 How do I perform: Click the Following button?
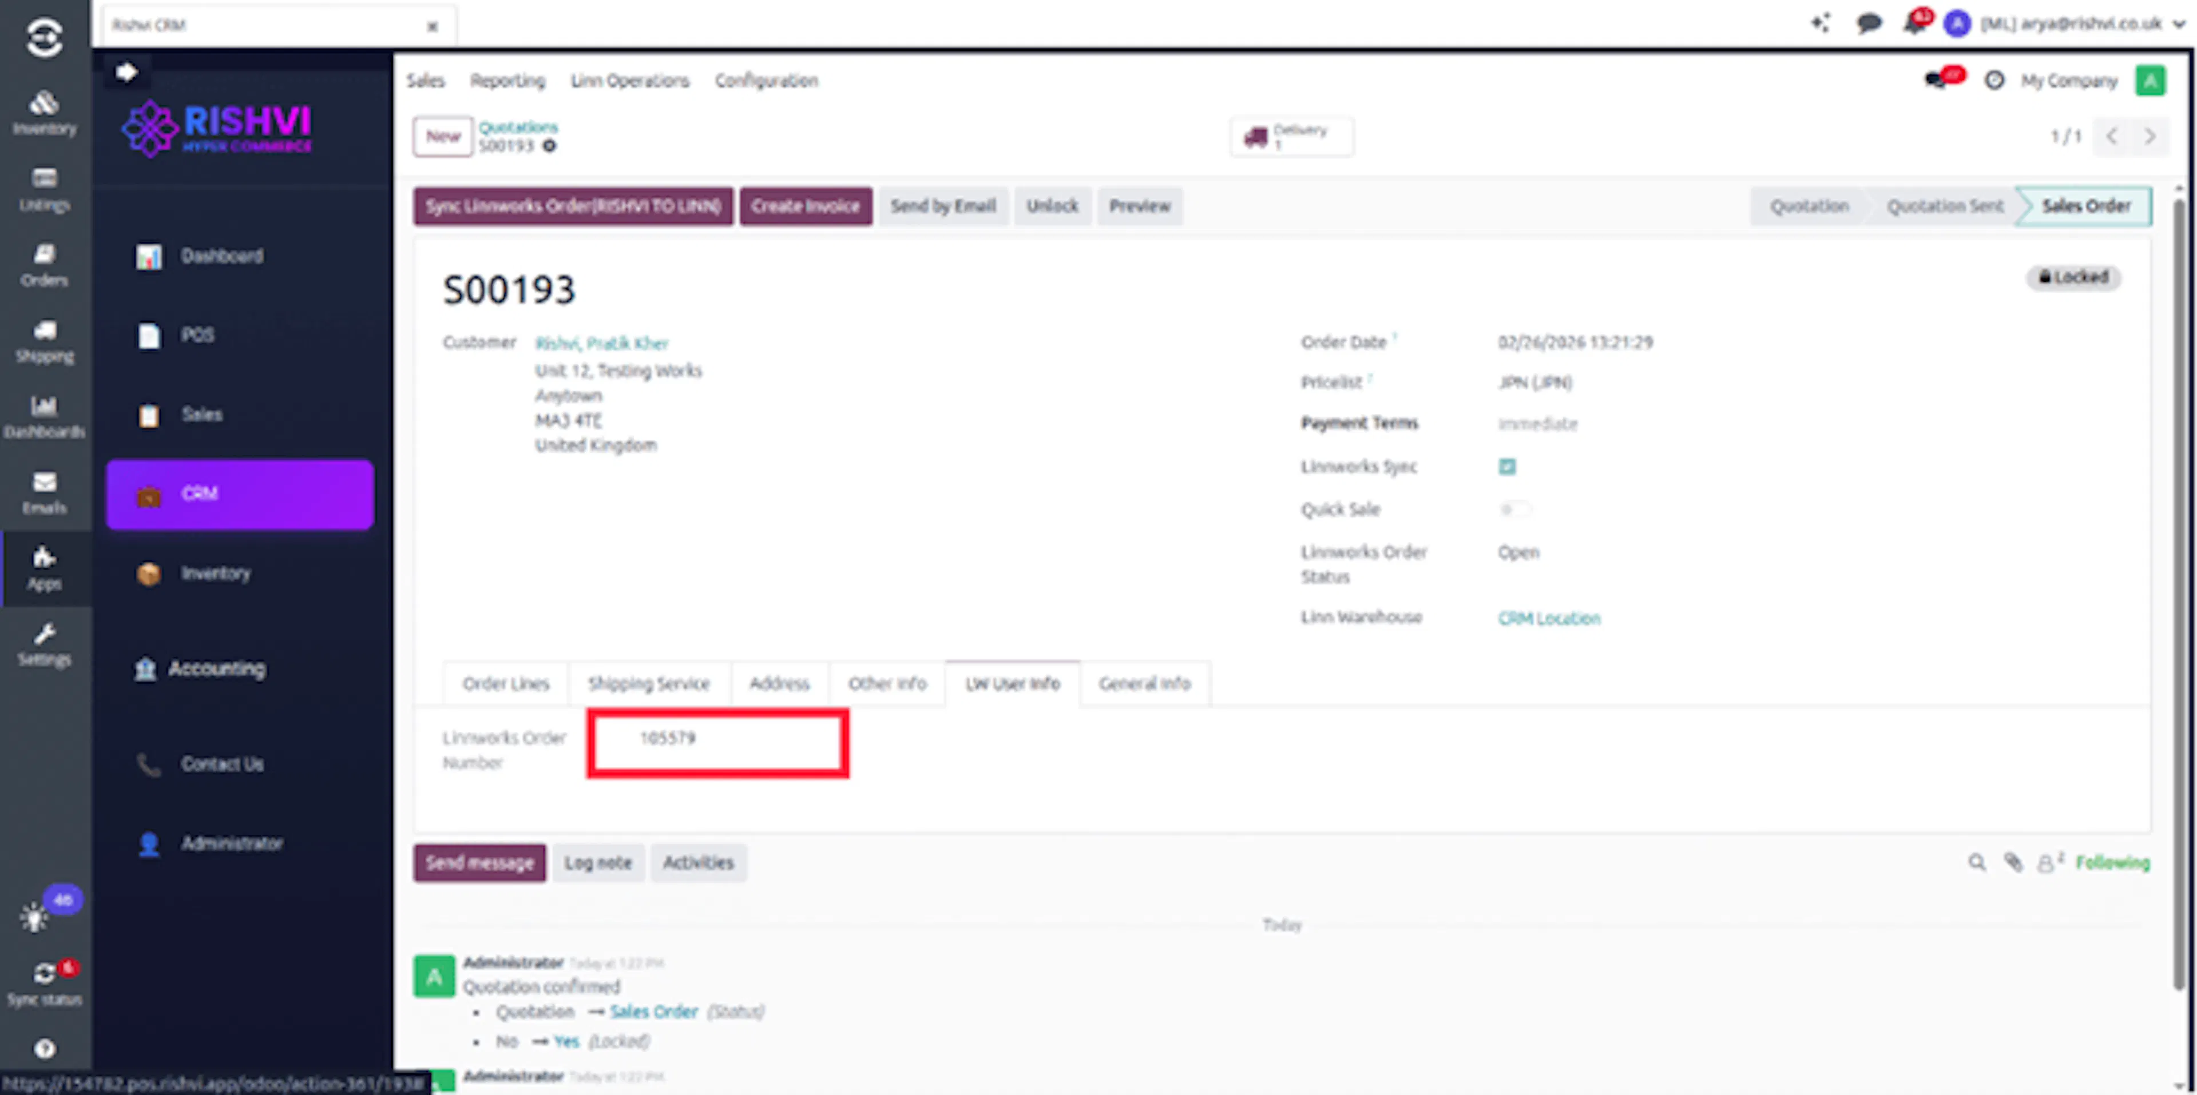click(2112, 863)
